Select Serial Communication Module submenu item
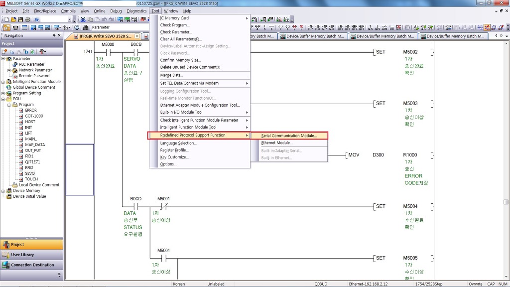The image size is (510, 287). 288,136
